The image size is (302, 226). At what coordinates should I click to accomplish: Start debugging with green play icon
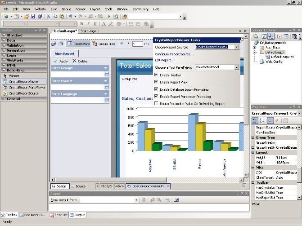click(x=109, y=16)
